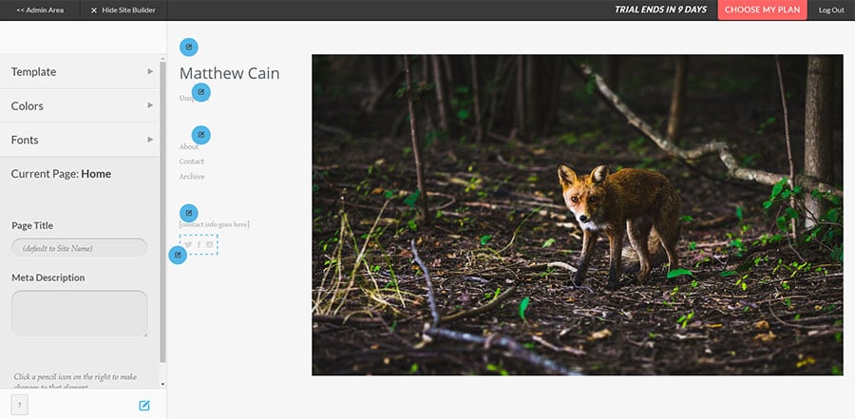Click the Twitter social icon

[x=188, y=245]
